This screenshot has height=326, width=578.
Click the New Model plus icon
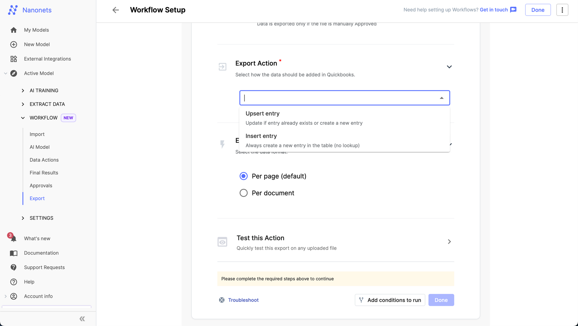(14, 44)
